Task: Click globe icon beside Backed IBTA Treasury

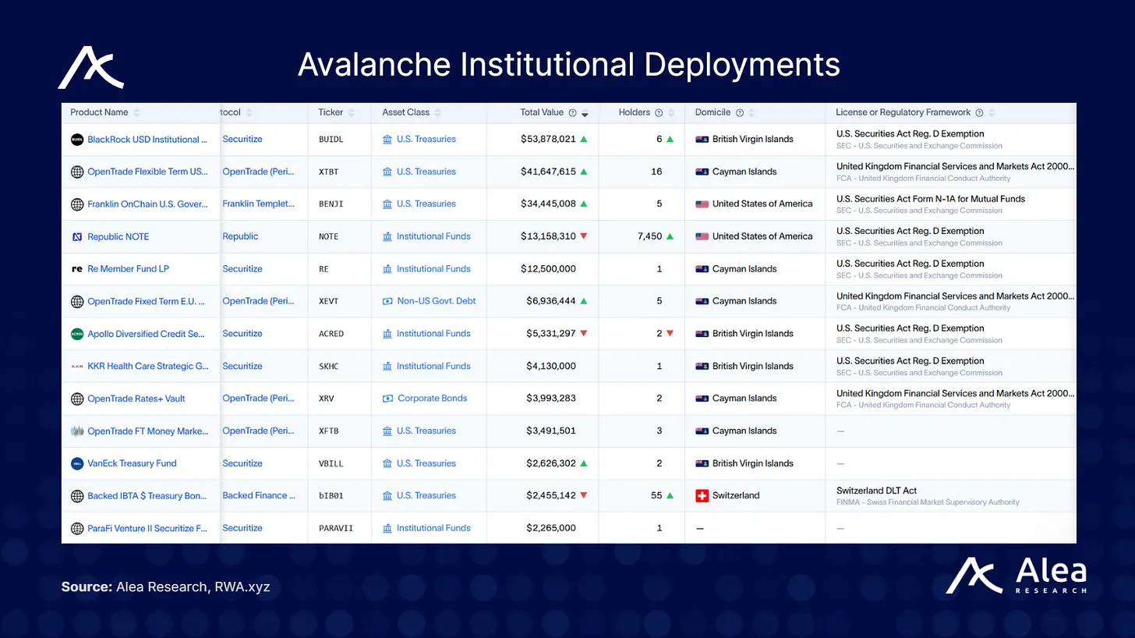Action: pos(77,496)
